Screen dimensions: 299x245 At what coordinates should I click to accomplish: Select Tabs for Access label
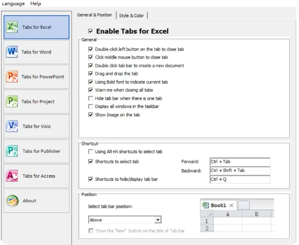(x=39, y=176)
